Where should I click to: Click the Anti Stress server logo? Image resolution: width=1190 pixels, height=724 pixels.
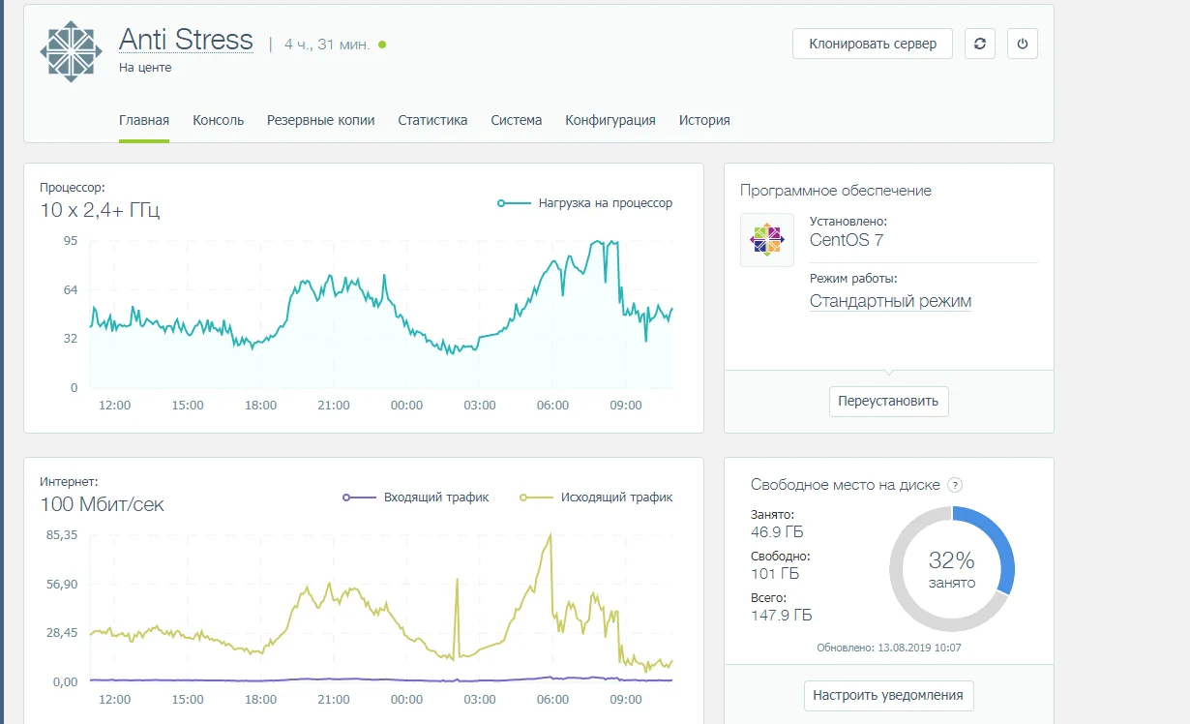[x=70, y=50]
